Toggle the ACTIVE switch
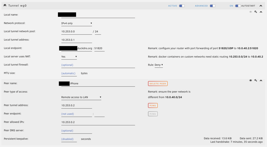Image resolution: width=267 pixels, height=147 pixels. click(182, 6)
